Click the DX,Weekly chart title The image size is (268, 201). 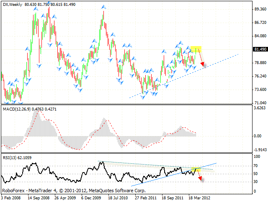click(13, 4)
